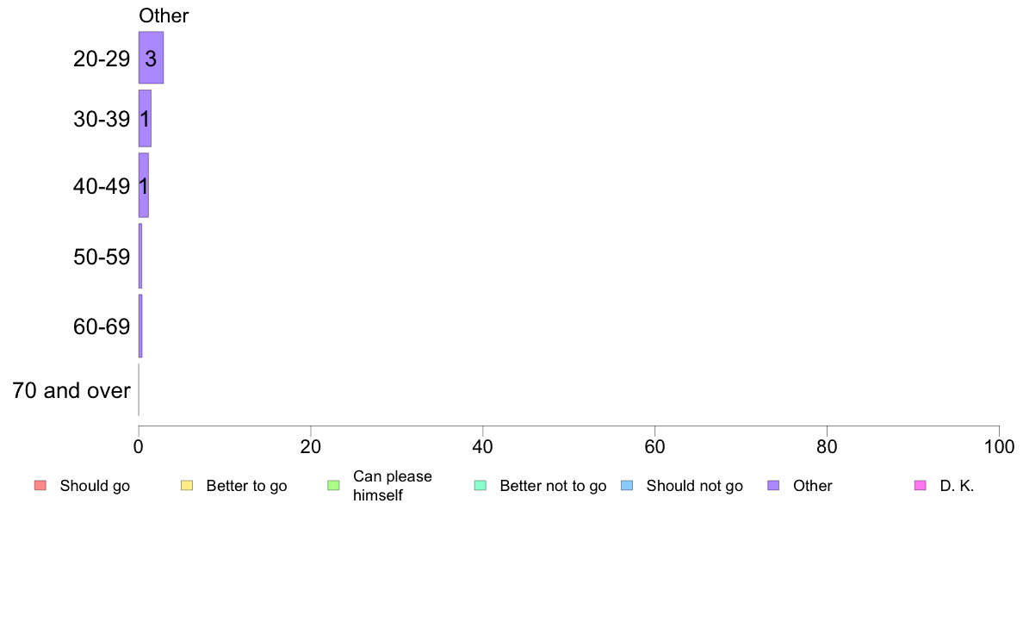Click the thin 50-59 bar
This screenshot has width=1023, height=634.
(x=140, y=256)
